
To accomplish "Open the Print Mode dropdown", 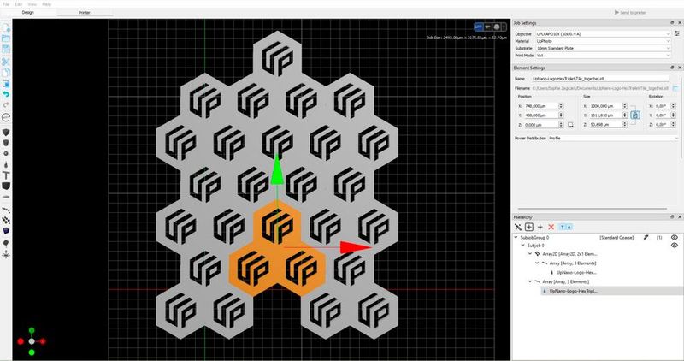I will (602, 56).
